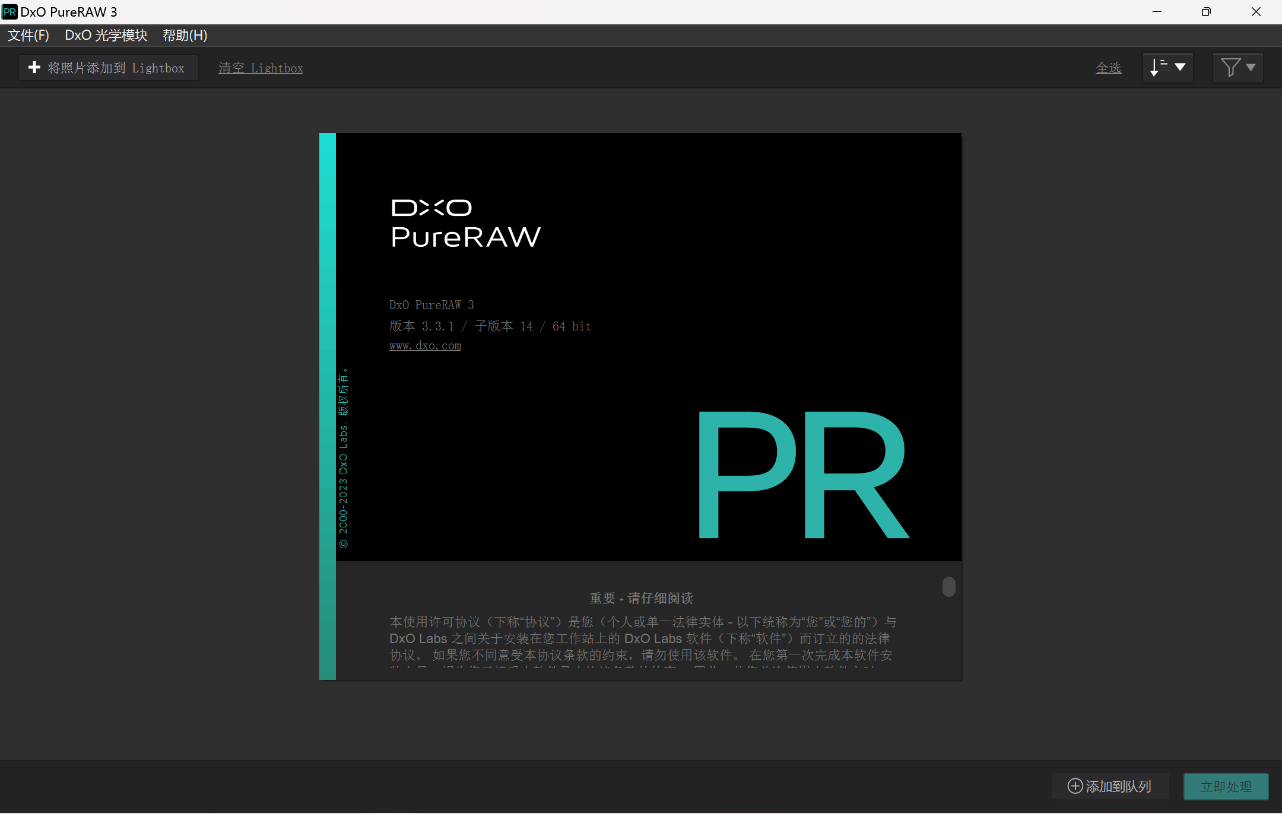Click the 立即处理 button
The image size is (1282, 814).
point(1226,787)
